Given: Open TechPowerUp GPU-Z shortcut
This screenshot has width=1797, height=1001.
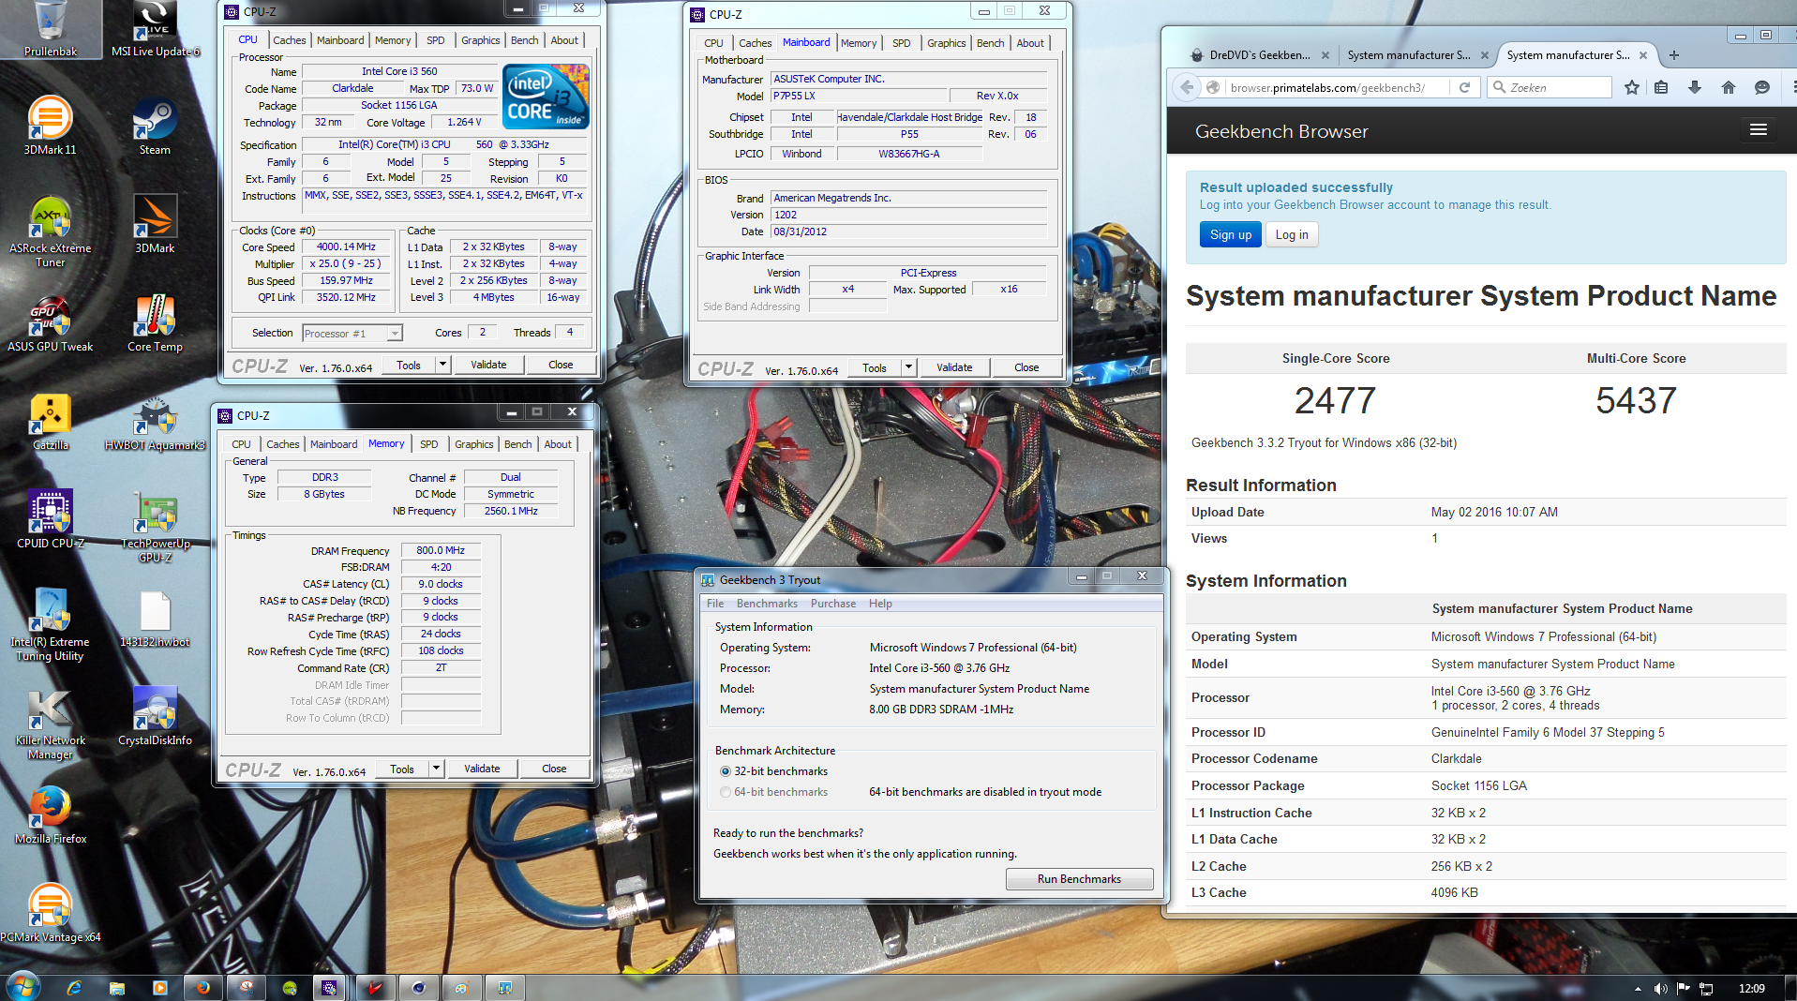Looking at the screenshot, I should (x=155, y=526).
